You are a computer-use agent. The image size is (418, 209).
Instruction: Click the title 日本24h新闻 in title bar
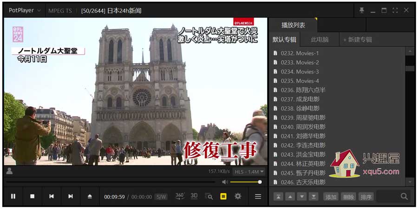pyautogui.click(x=124, y=11)
